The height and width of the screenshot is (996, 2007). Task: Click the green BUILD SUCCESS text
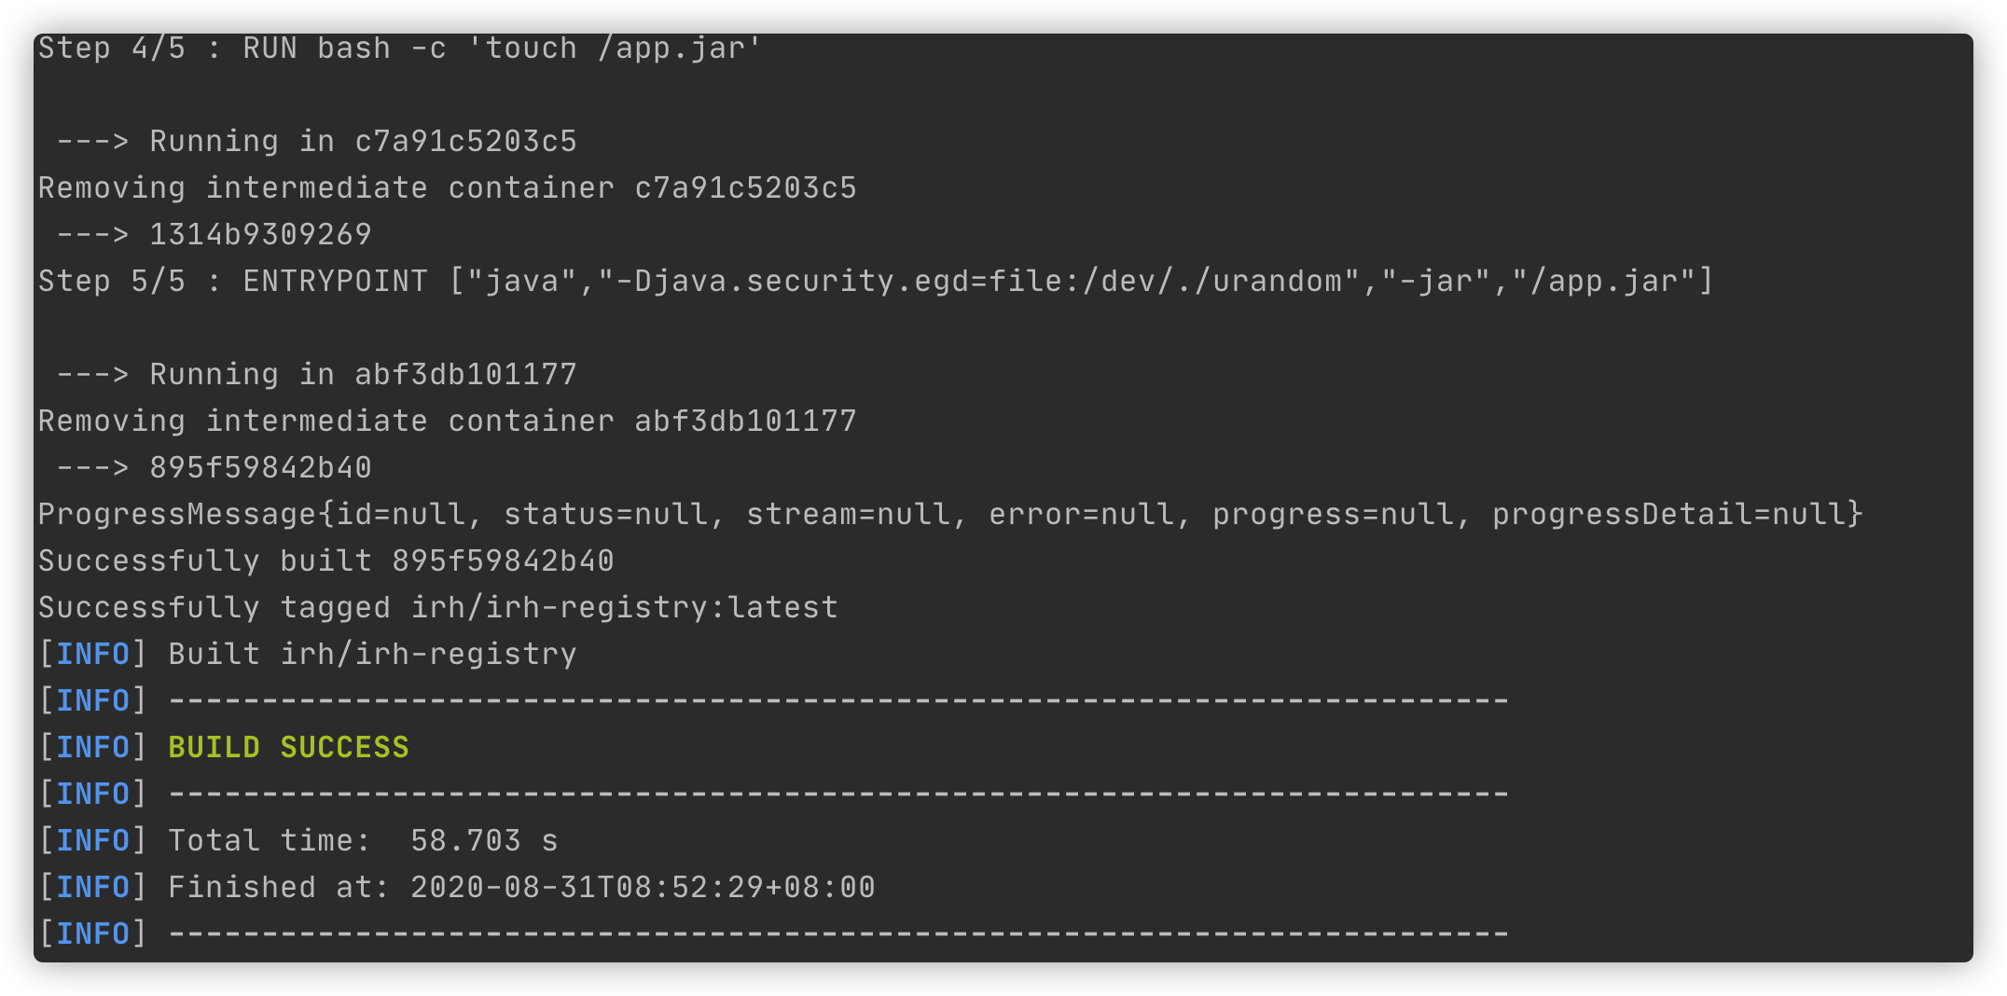pyautogui.click(x=288, y=747)
